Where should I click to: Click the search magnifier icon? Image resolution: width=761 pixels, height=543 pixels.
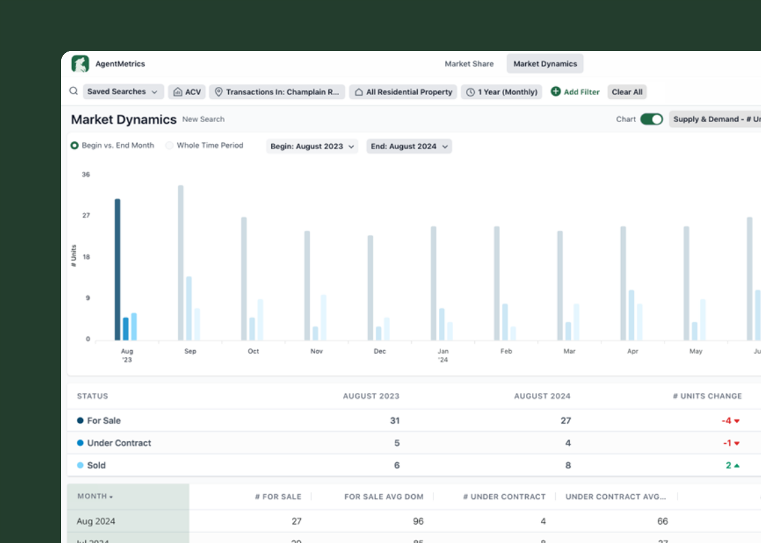pos(73,91)
